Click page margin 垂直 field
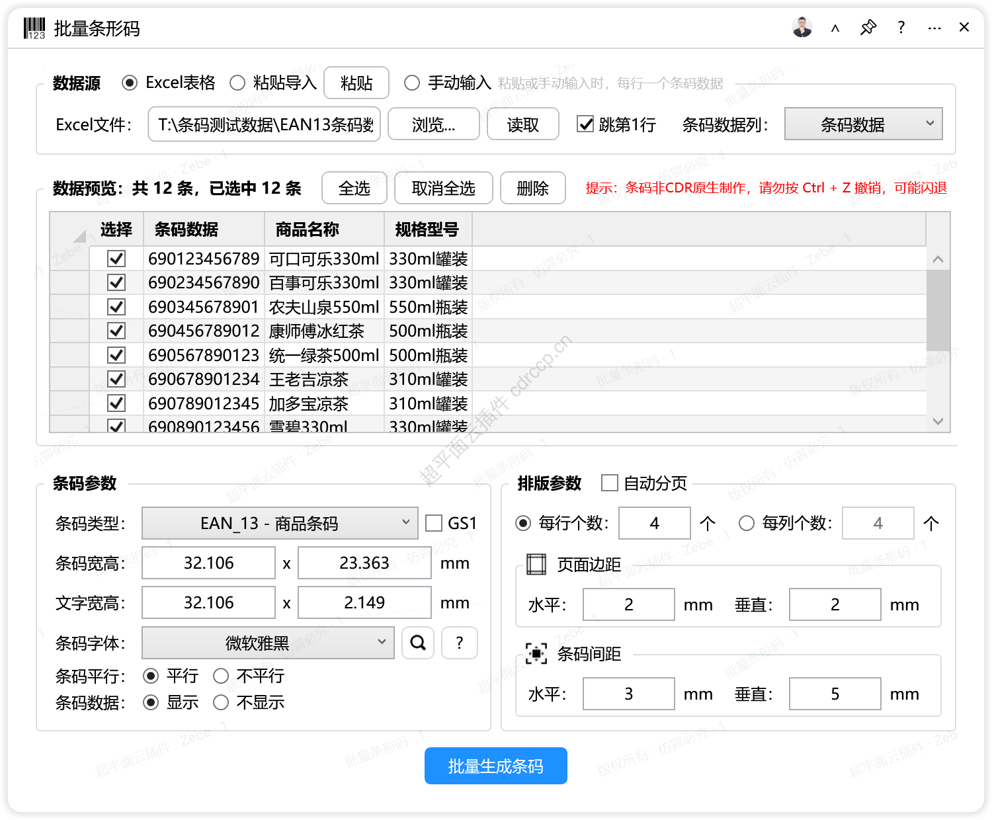Screen dimensions: 992x820 (835, 604)
